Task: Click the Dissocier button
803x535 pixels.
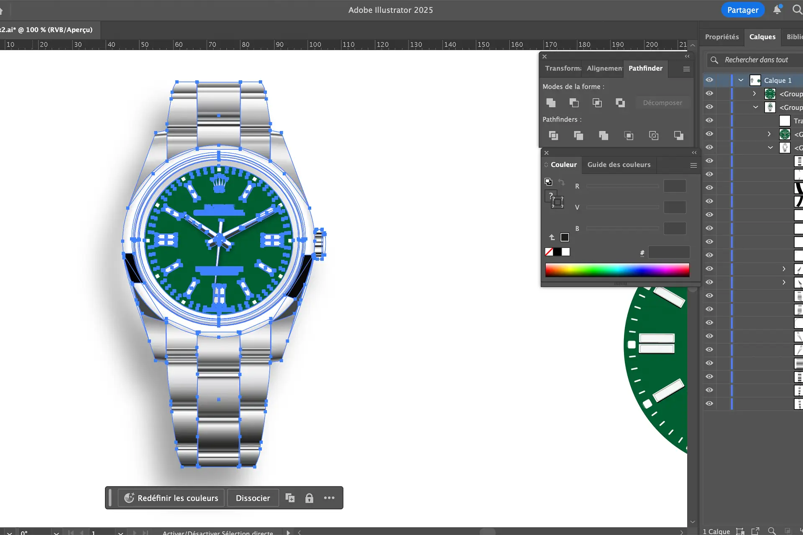Action: pyautogui.click(x=253, y=498)
